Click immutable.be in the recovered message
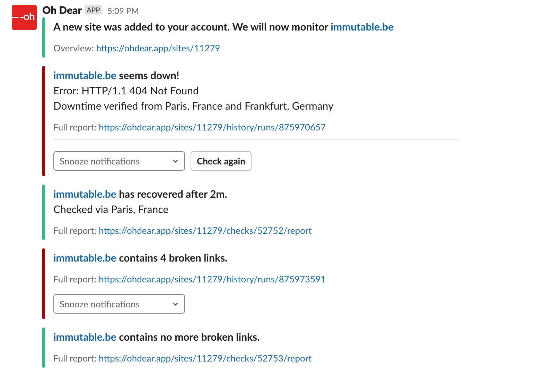 coord(85,194)
